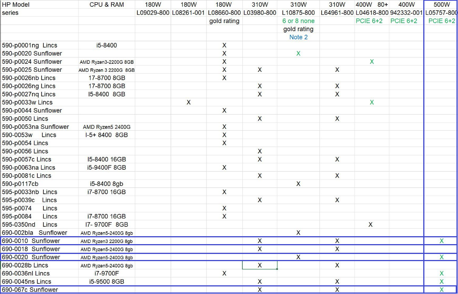Screen dimensions: 458x294
Task: Click the "L09029-800" header under 180W
Action: coord(153,12)
